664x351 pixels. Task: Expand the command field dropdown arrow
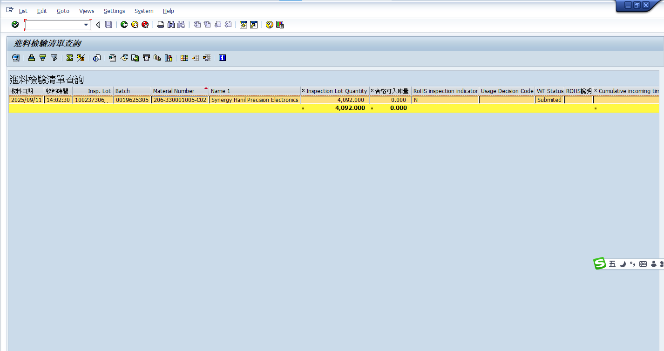pos(86,25)
